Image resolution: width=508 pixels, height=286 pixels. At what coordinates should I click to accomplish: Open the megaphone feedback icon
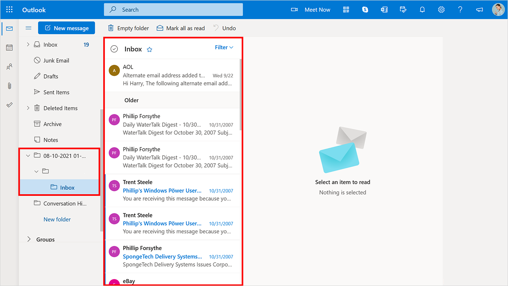click(x=479, y=10)
